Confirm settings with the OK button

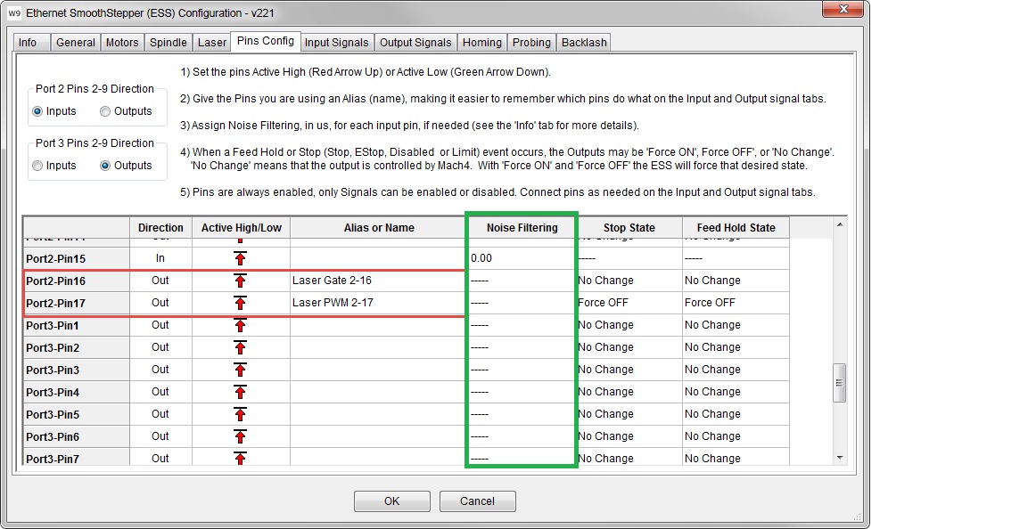391,501
